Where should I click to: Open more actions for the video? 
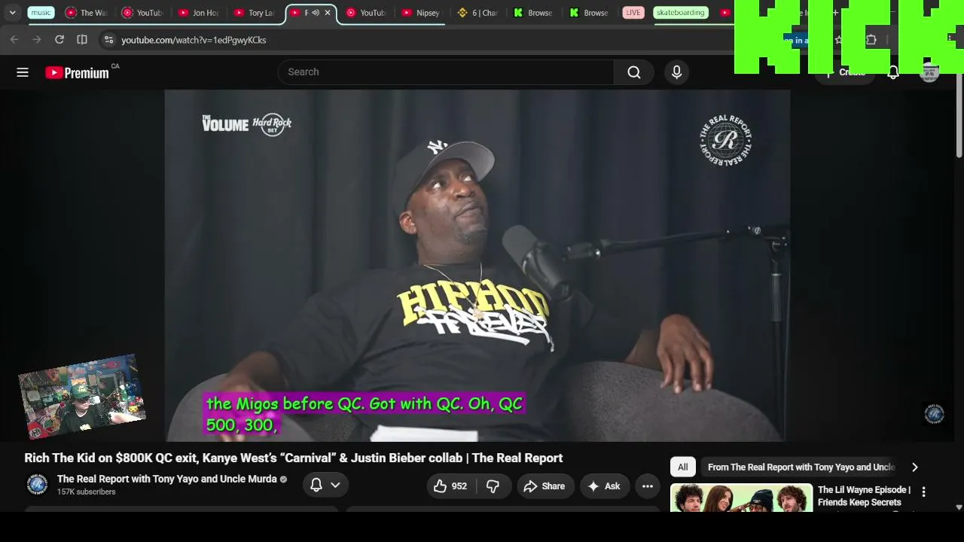coord(648,486)
